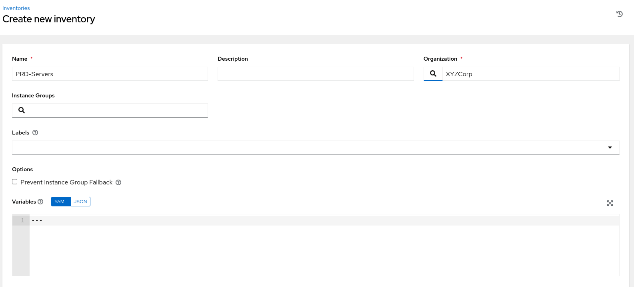Viewport: 634px width, 287px height.
Task: Click the Prevent Instance Group Fallback label text
Action: coord(66,182)
